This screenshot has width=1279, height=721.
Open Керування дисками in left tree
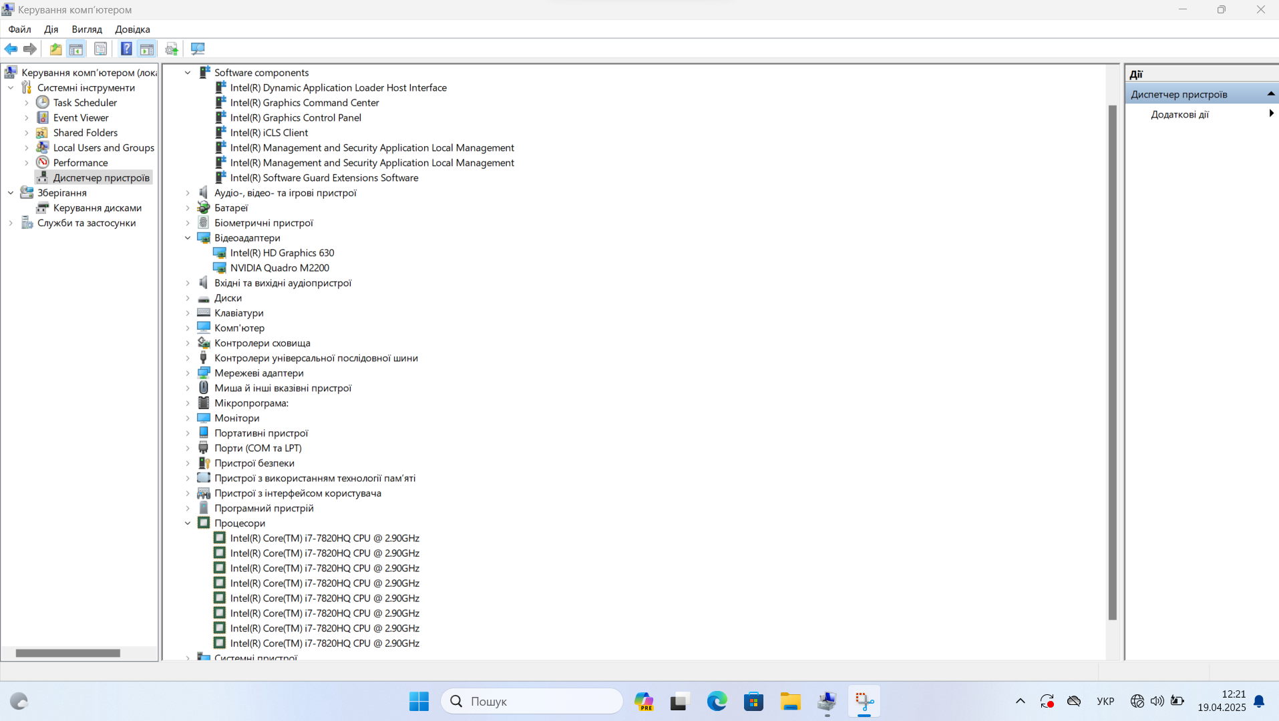(x=97, y=208)
